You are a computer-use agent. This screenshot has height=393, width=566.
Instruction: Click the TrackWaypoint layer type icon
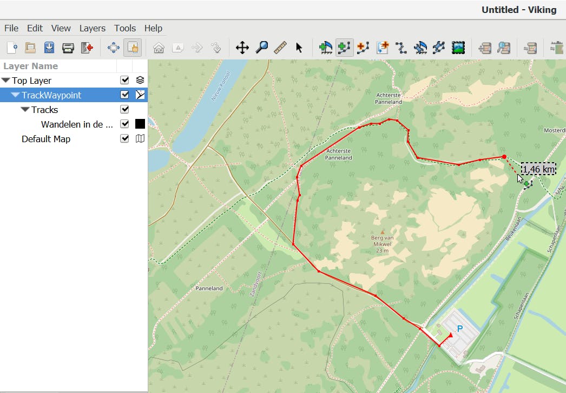(x=140, y=95)
